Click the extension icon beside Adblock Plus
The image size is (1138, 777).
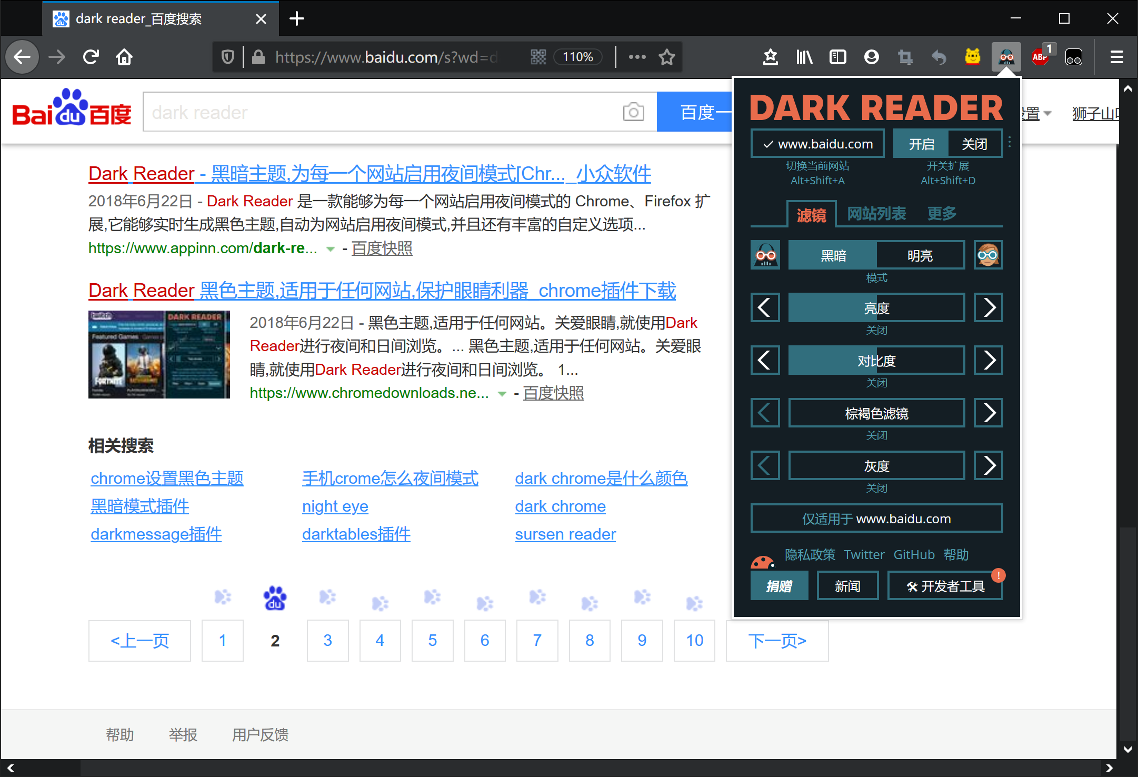(1074, 57)
